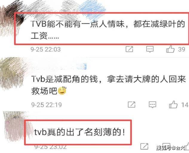Share the 9-25 22:03 comment
Screen dimensions: 189x153
coord(129,49)
